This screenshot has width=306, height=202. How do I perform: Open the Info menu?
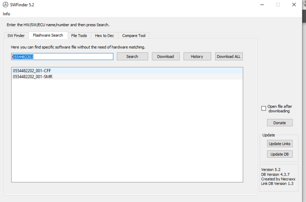6,14
